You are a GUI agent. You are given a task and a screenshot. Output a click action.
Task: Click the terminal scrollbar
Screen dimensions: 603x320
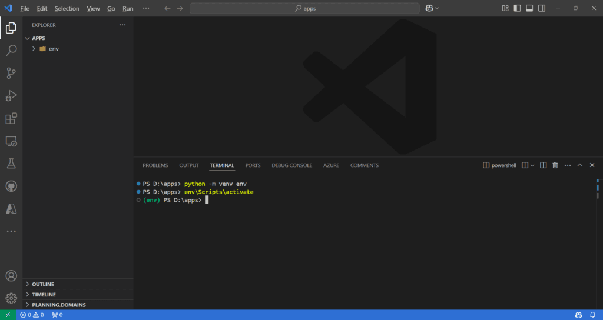click(x=598, y=189)
